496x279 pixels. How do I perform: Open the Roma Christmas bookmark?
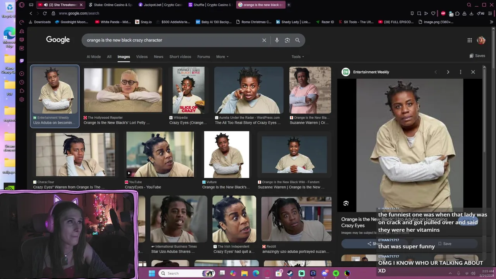point(253,22)
